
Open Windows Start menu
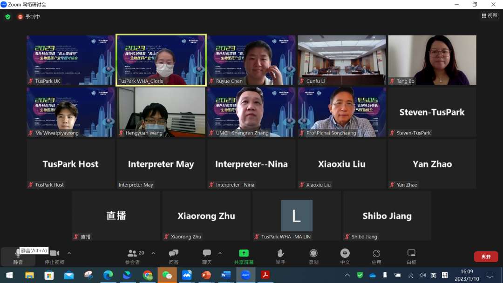(x=9, y=275)
